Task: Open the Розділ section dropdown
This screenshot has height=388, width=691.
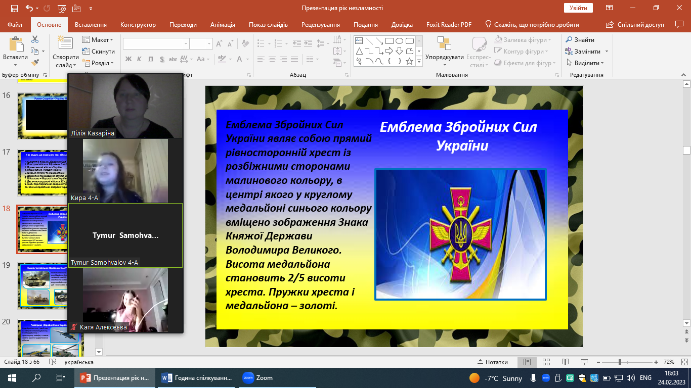Action: (x=98, y=63)
